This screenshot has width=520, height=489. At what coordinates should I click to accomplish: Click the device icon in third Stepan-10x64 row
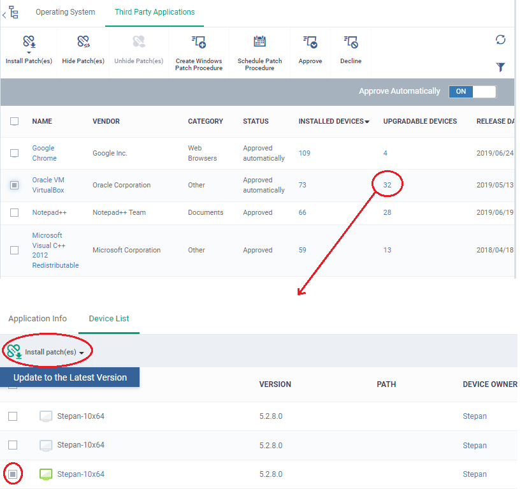point(46,474)
